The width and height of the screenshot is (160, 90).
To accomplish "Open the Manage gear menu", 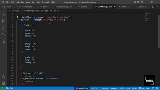I will (x=3, y=83).
